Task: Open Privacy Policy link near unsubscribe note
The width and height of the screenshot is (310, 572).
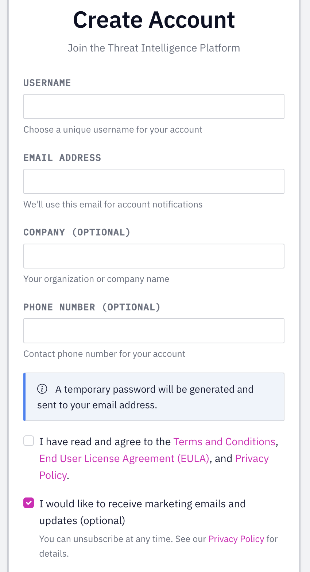Action: (236, 539)
